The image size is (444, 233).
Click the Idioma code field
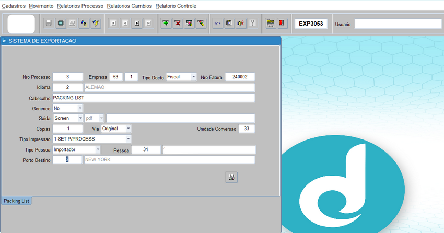pos(68,87)
